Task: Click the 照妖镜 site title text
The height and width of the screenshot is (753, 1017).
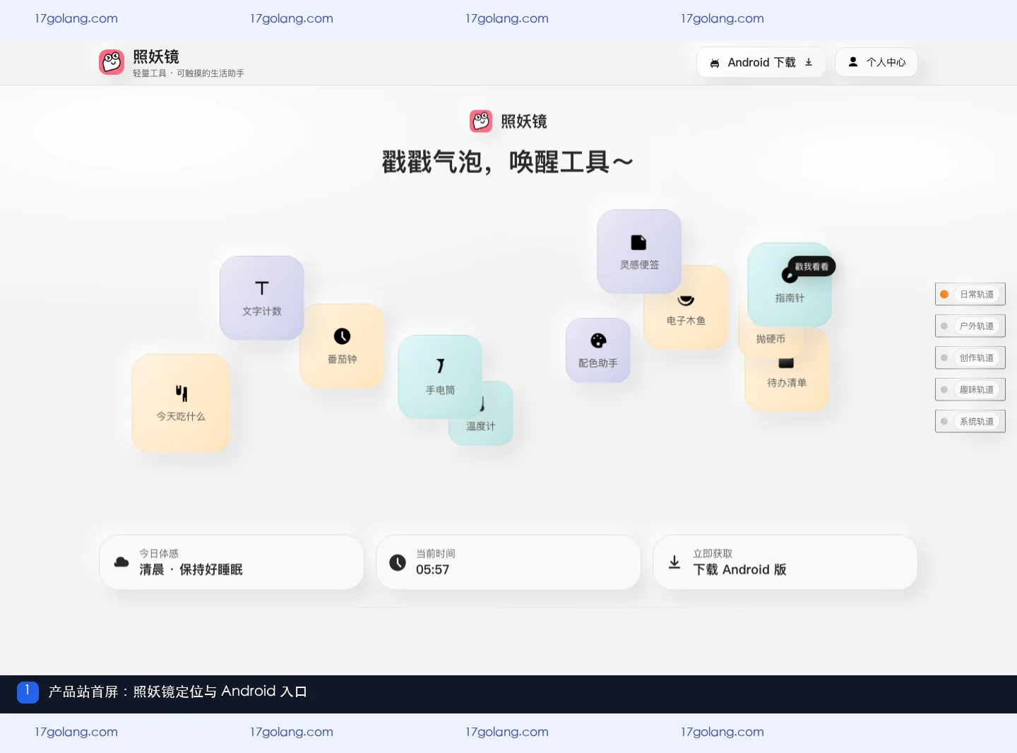Action: pyautogui.click(x=156, y=57)
